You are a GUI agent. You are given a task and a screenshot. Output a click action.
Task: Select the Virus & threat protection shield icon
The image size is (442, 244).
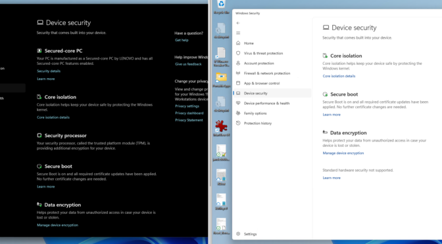point(238,53)
